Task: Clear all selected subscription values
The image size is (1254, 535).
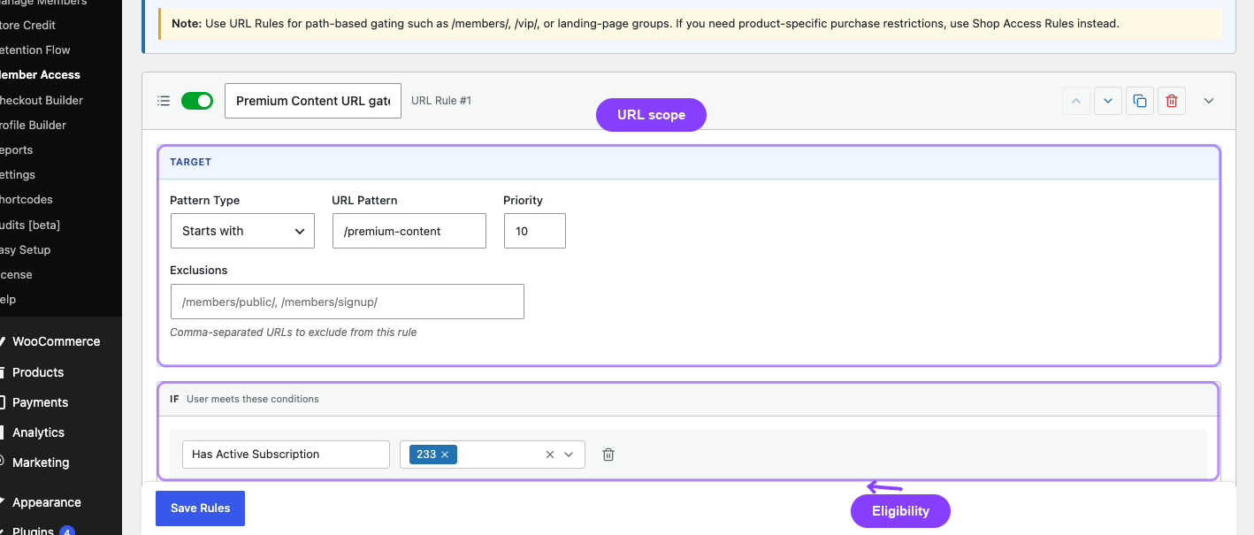Action: tap(549, 455)
